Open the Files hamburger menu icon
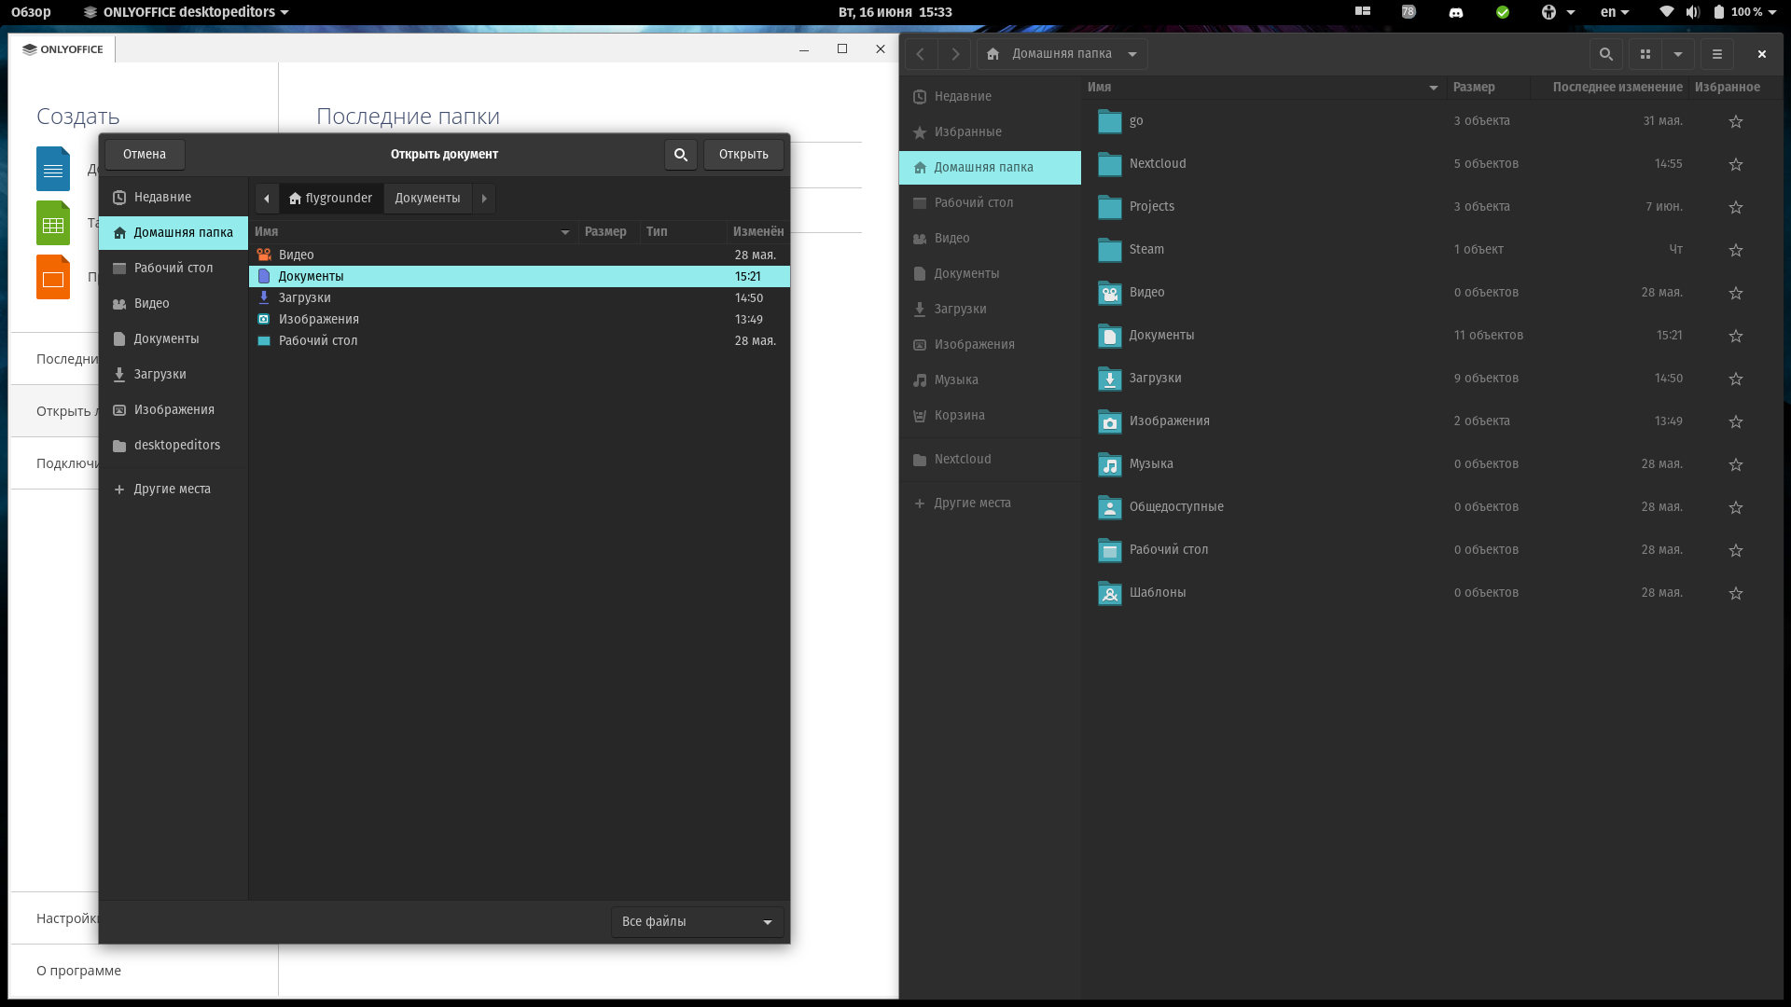The width and height of the screenshot is (1791, 1007). point(1716,53)
